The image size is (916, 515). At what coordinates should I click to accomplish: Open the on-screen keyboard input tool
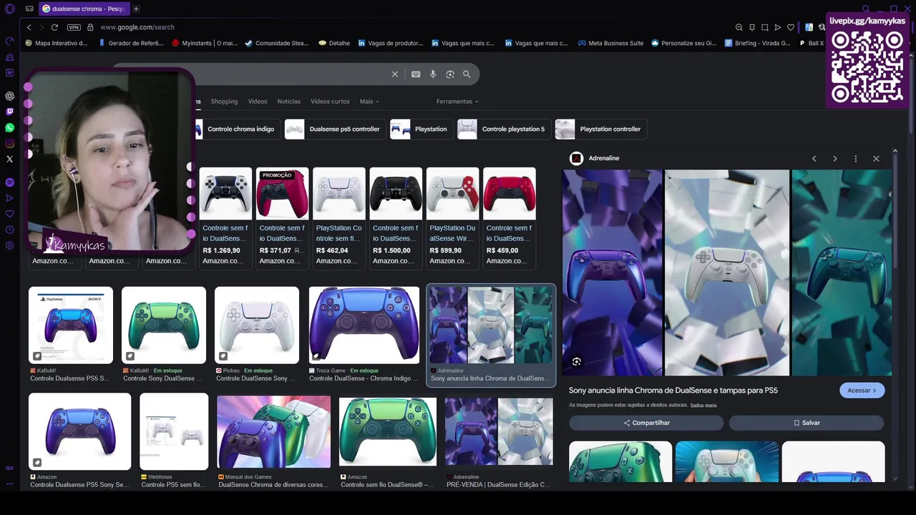(416, 74)
